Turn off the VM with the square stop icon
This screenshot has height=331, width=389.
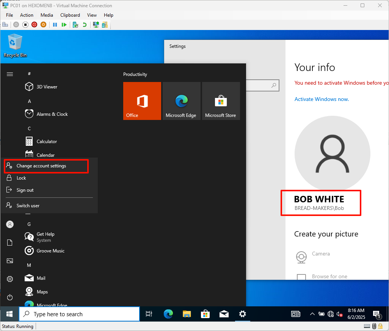coord(25,25)
